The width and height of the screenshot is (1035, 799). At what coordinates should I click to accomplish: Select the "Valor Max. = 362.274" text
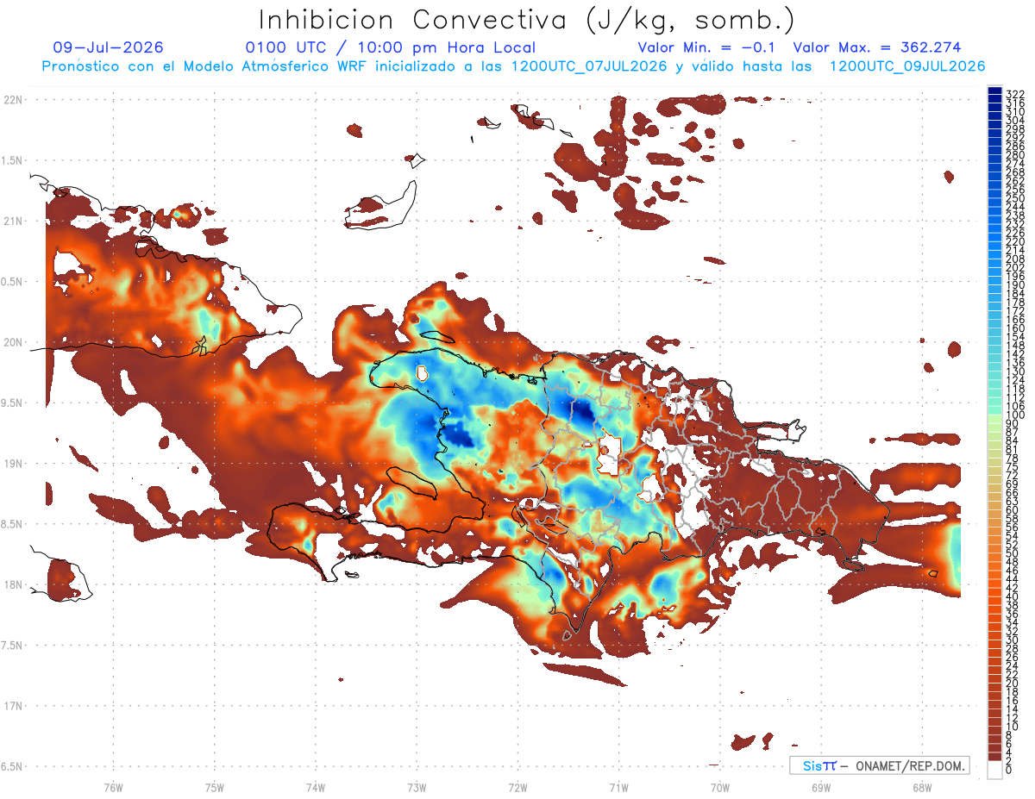[877, 47]
